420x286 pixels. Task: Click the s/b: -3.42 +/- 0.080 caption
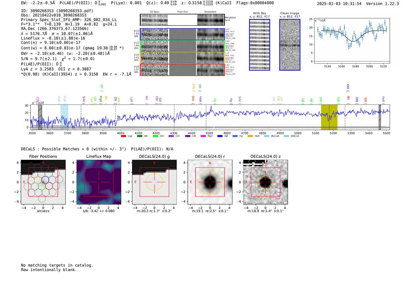[99, 211]
